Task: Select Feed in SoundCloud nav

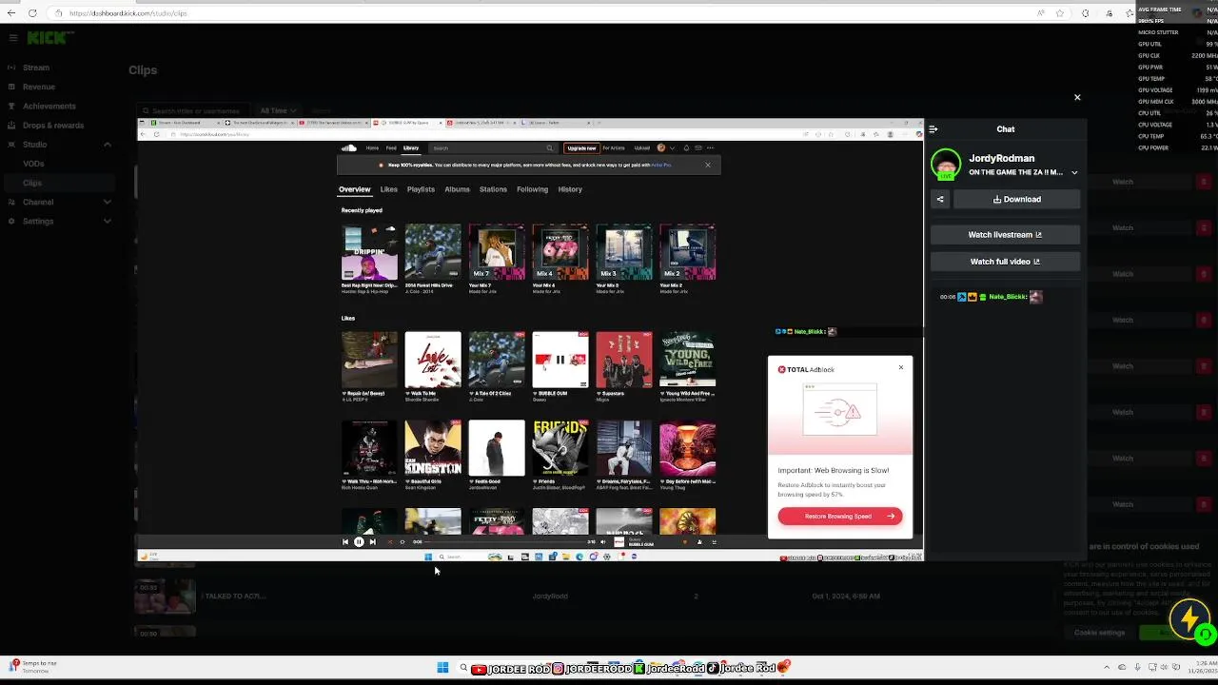Action: point(390,147)
